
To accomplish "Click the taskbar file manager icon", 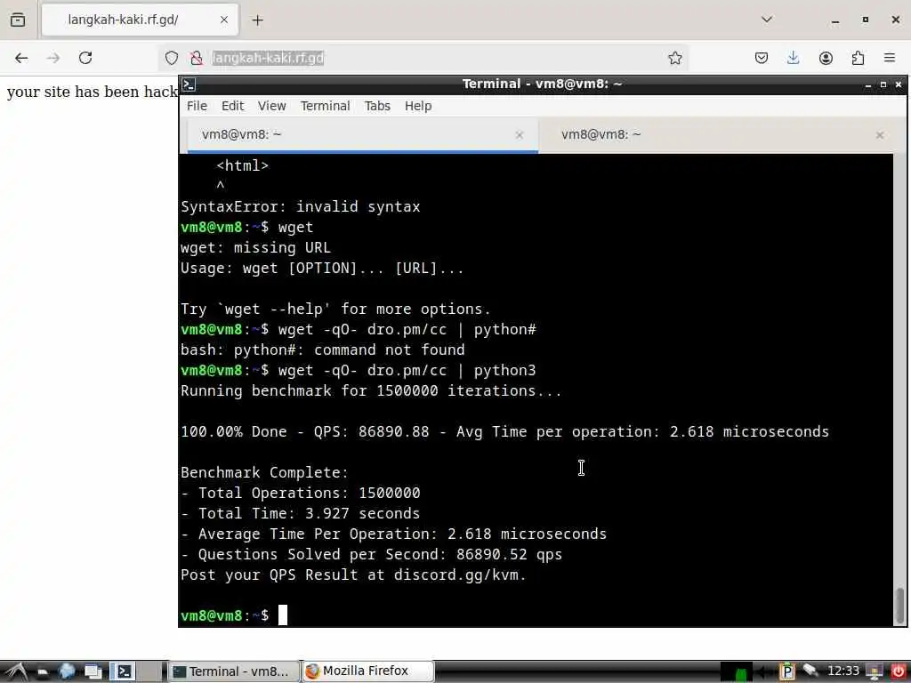I will (43, 672).
